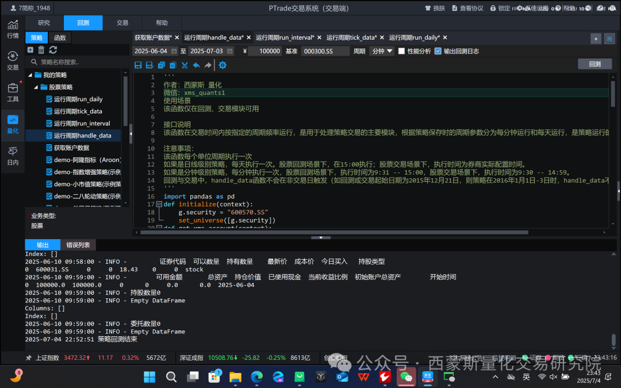Viewport: 621px width, 388px height.
Task: Click the paste icon in editor toolbar
Action: click(172, 66)
